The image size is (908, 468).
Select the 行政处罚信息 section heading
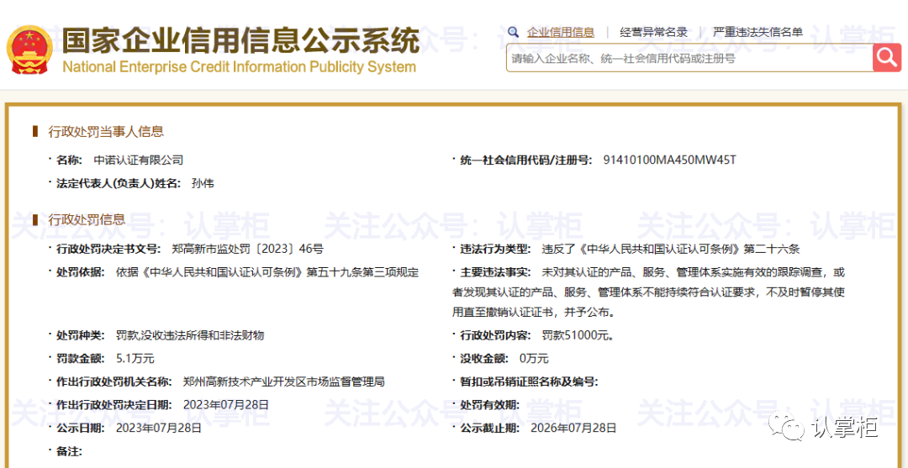click(x=87, y=219)
